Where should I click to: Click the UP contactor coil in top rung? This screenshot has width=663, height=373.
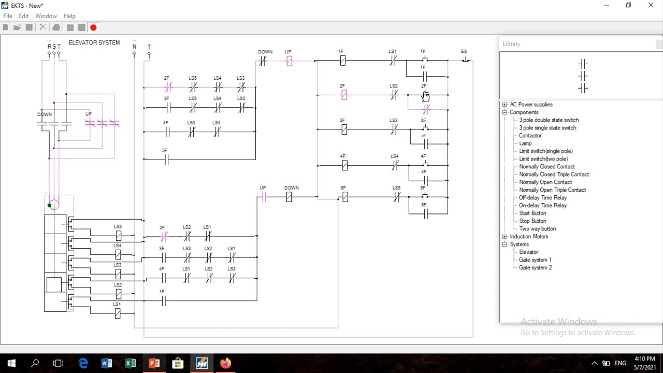click(x=289, y=61)
